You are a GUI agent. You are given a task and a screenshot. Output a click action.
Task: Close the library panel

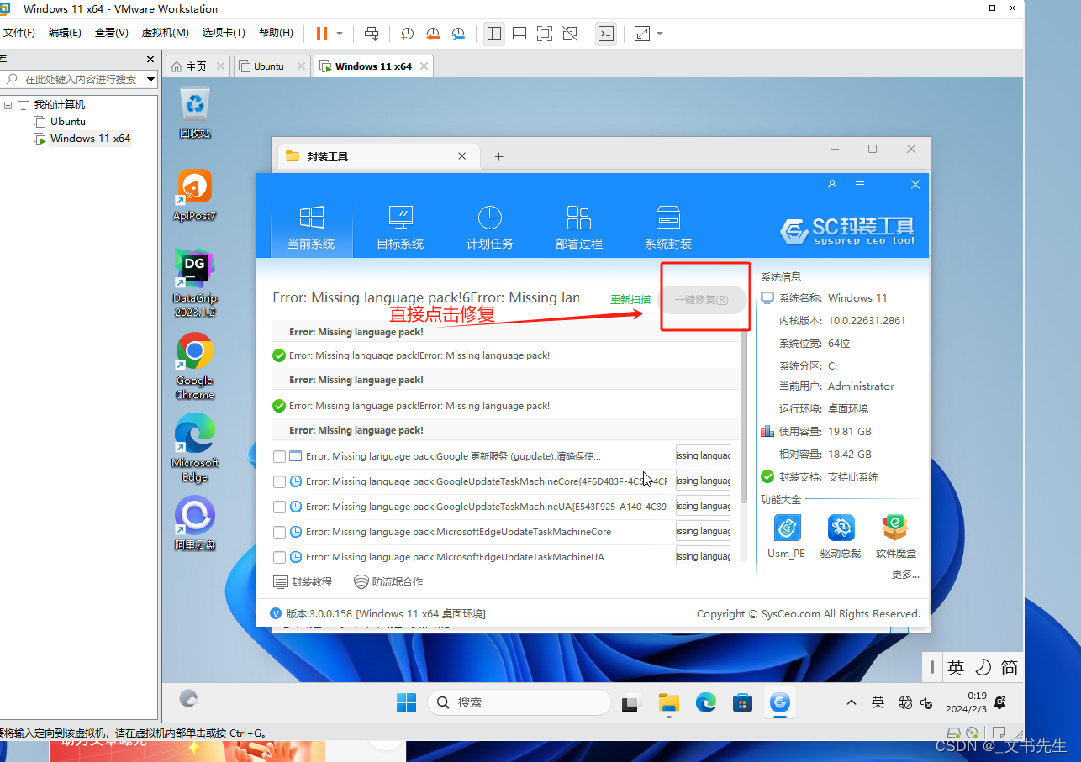tap(150, 59)
